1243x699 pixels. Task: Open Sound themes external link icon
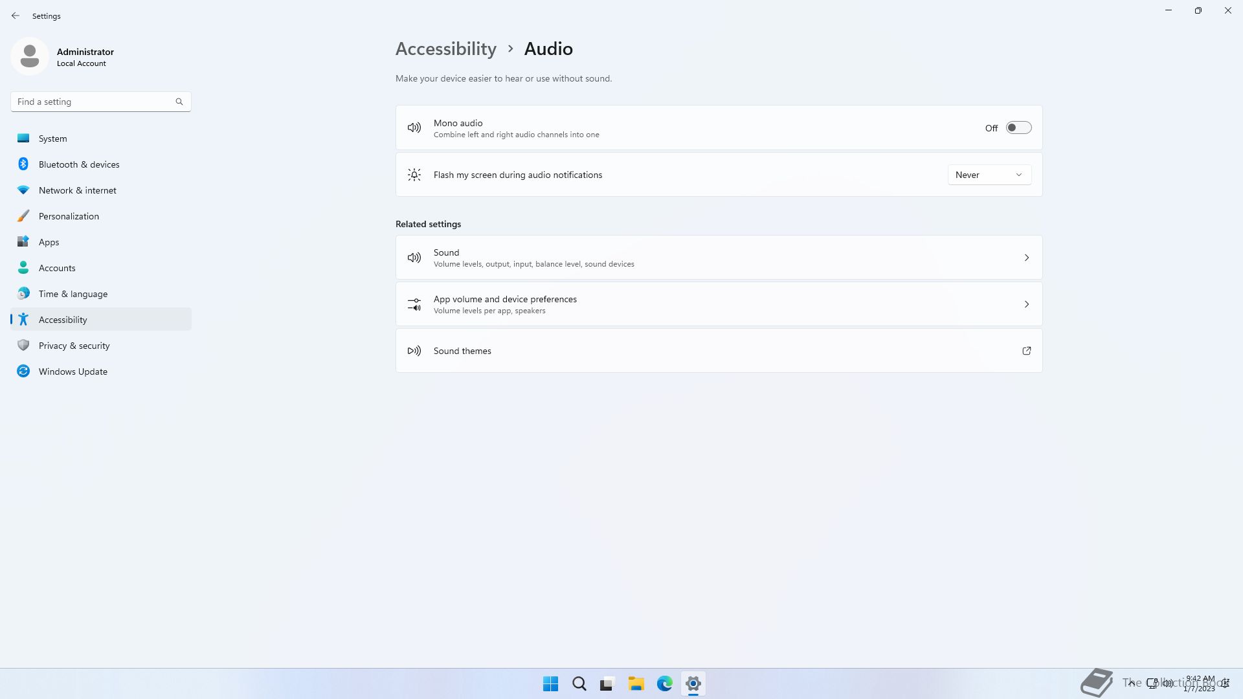pos(1026,351)
